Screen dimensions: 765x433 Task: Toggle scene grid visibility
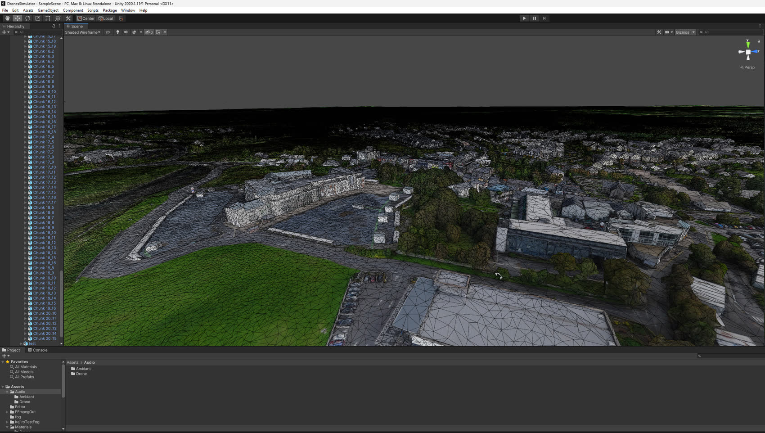pyautogui.click(x=158, y=32)
